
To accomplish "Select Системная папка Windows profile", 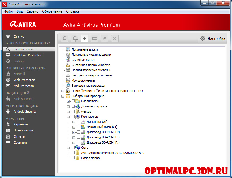I will (x=91, y=65).
